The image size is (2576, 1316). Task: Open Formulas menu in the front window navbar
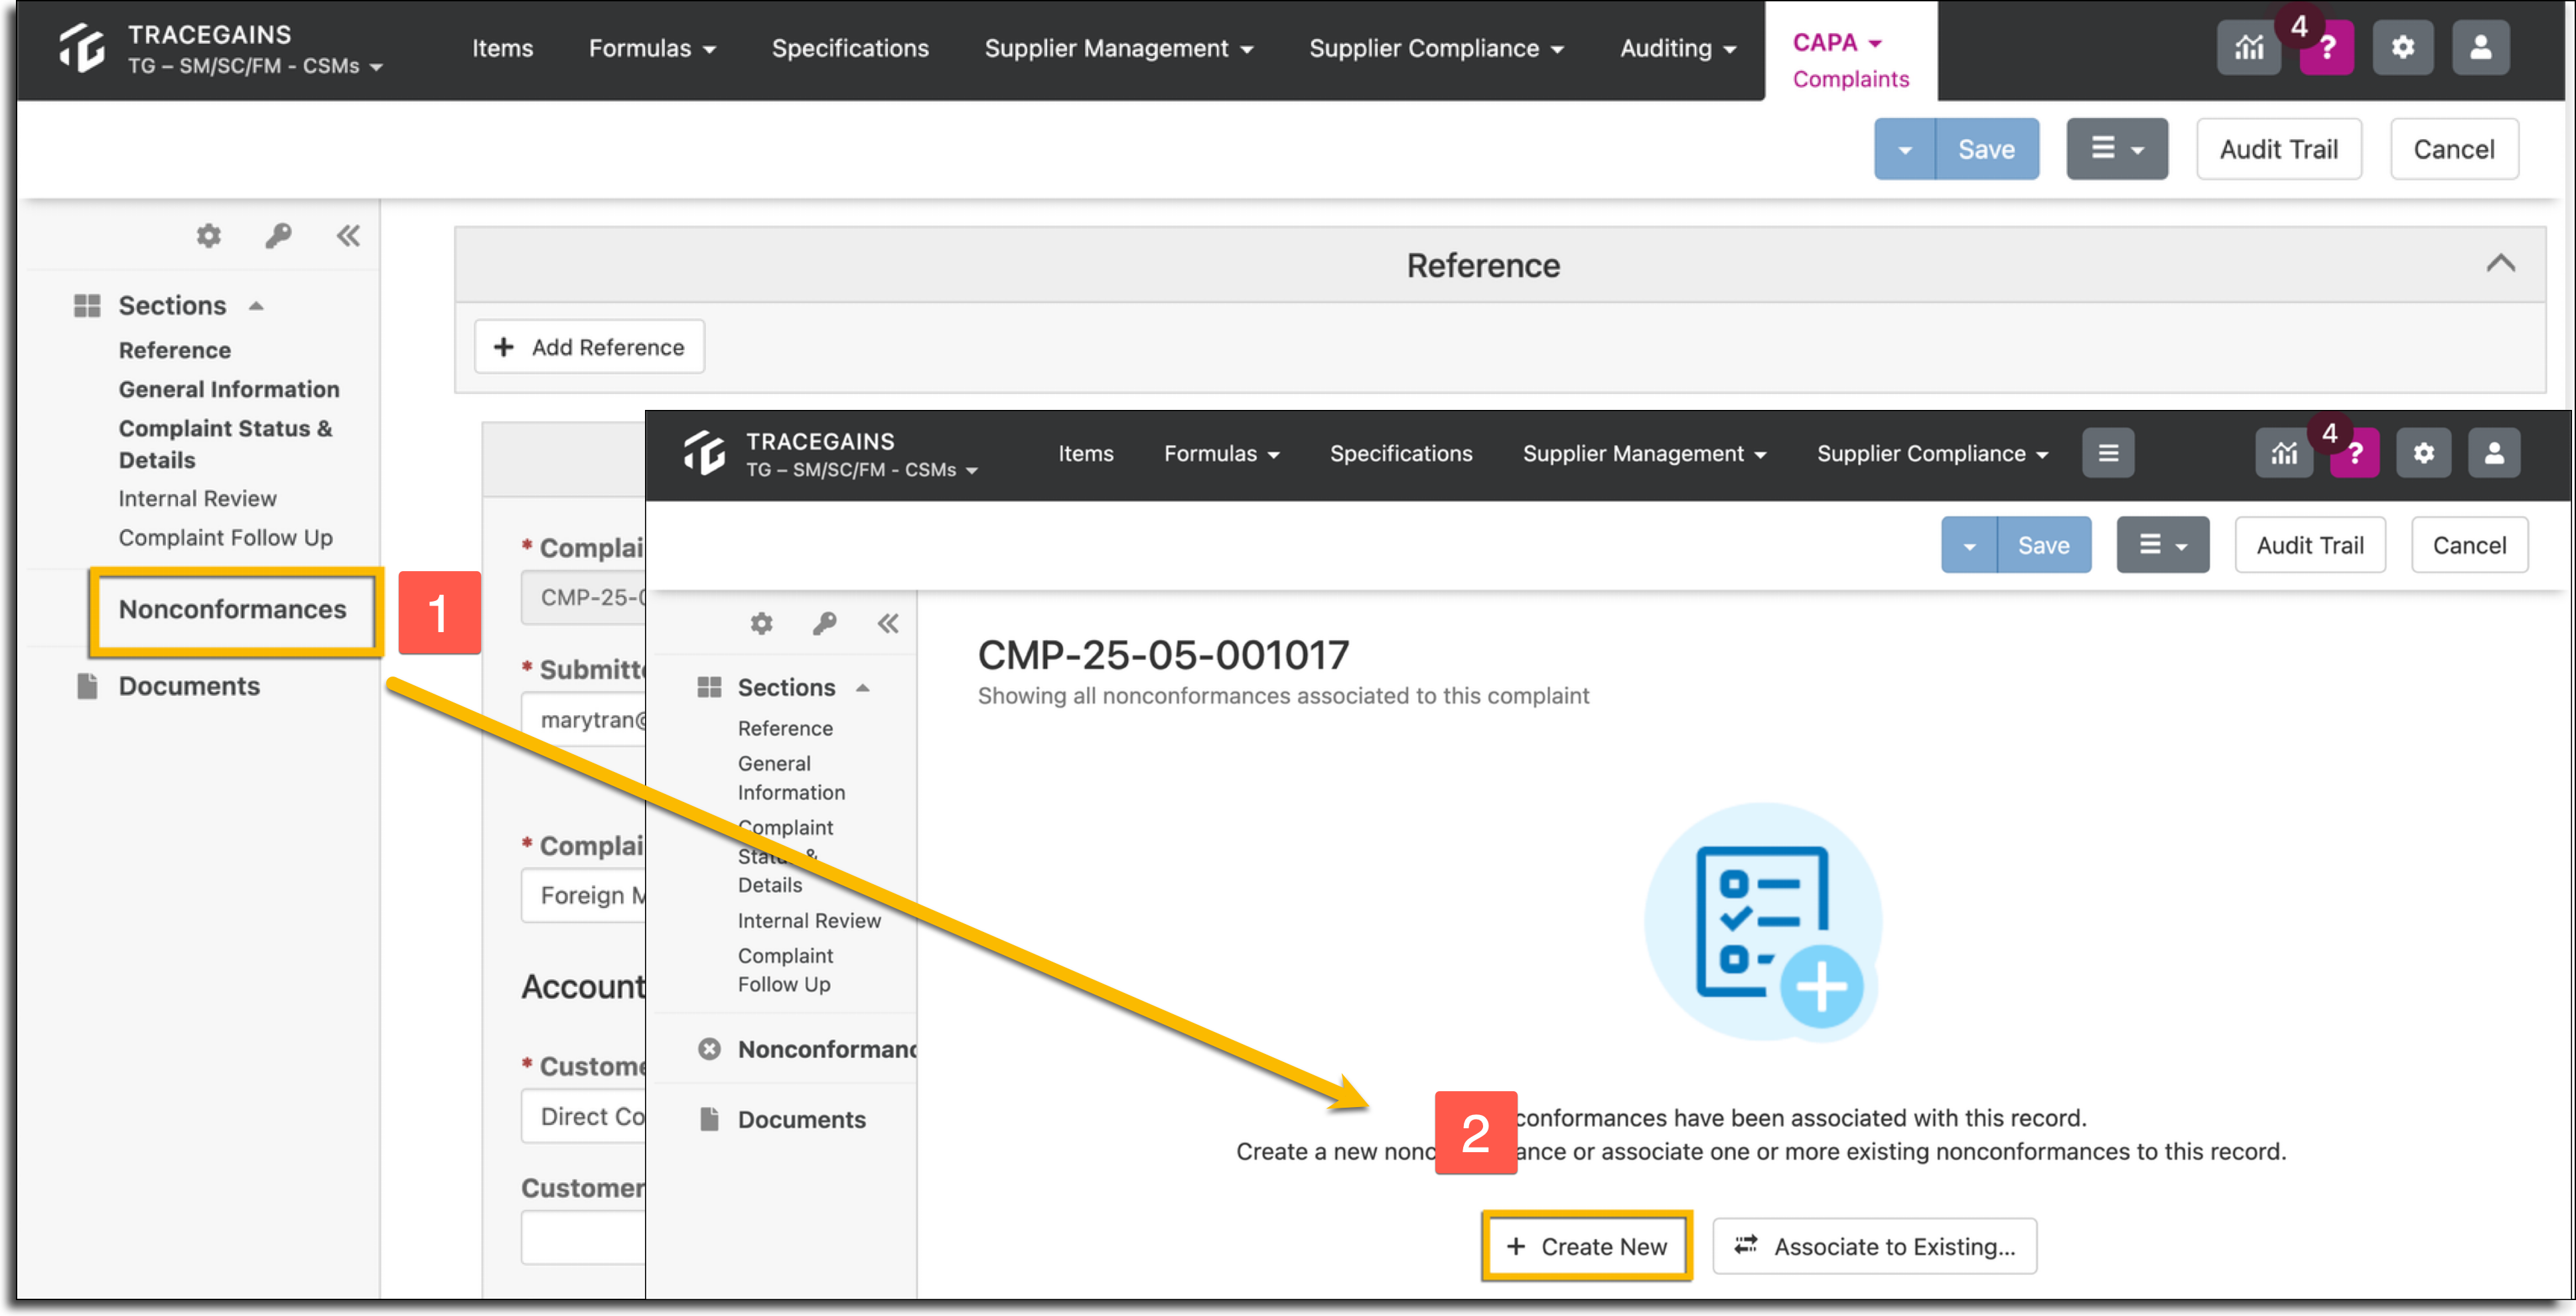coord(1222,454)
